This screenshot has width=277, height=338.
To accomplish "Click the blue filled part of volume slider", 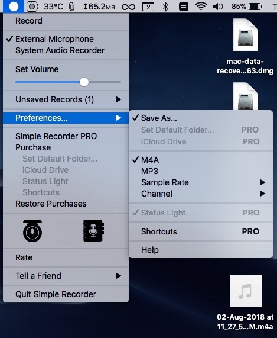I will tap(47, 82).
